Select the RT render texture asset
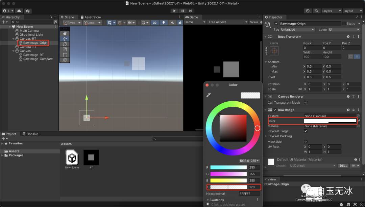365x207 pixels. point(91,159)
